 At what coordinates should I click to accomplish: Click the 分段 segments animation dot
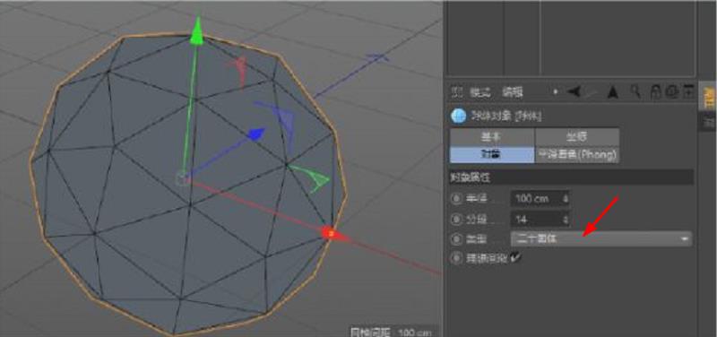point(456,219)
